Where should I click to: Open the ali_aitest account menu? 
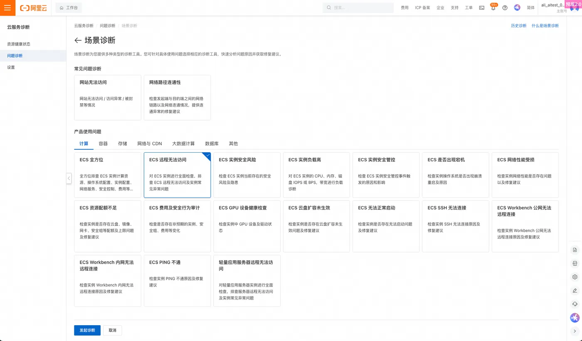(x=554, y=7)
